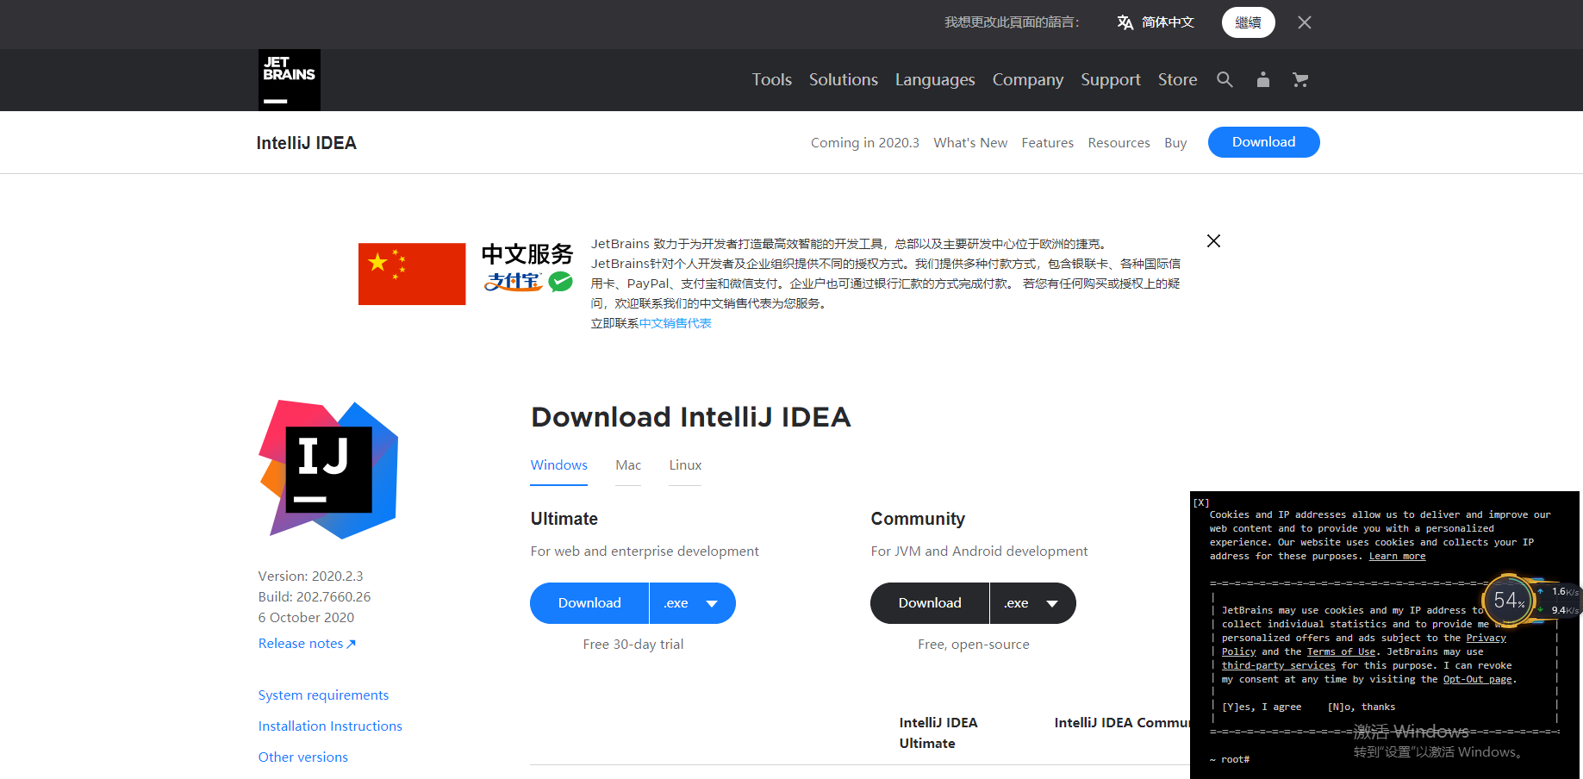Click the JetBrains logo

pyautogui.click(x=290, y=80)
